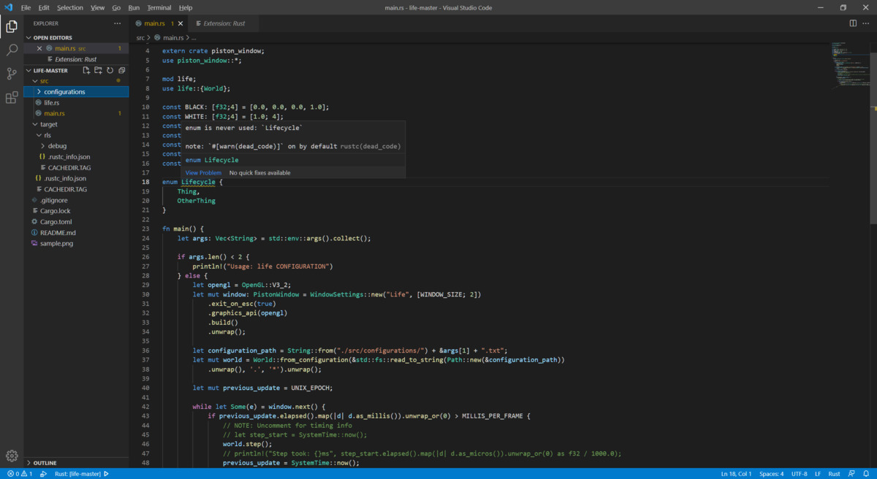The height and width of the screenshot is (479, 877).
Task: Open the Source Control panel
Action: pyautogui.click(x=11, y=74)
